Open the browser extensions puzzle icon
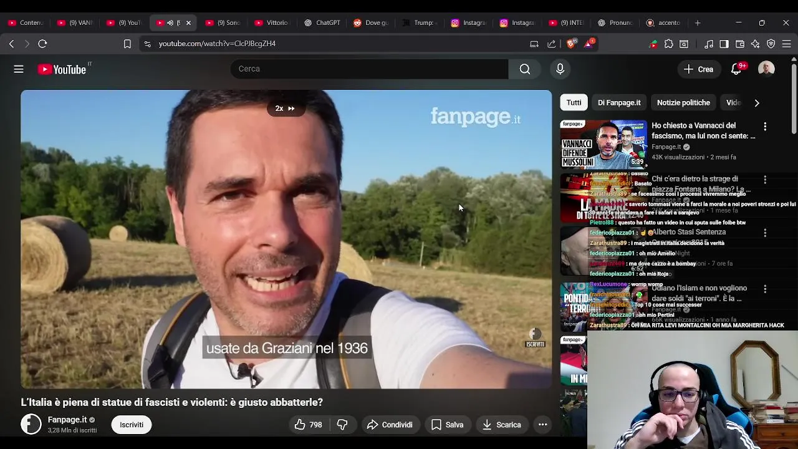The image size is (798, 449). (x=669, y=44)
